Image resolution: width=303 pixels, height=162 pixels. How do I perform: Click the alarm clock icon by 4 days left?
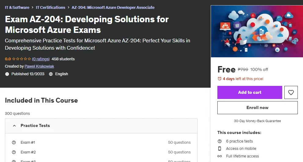click(x=220, y=79)
